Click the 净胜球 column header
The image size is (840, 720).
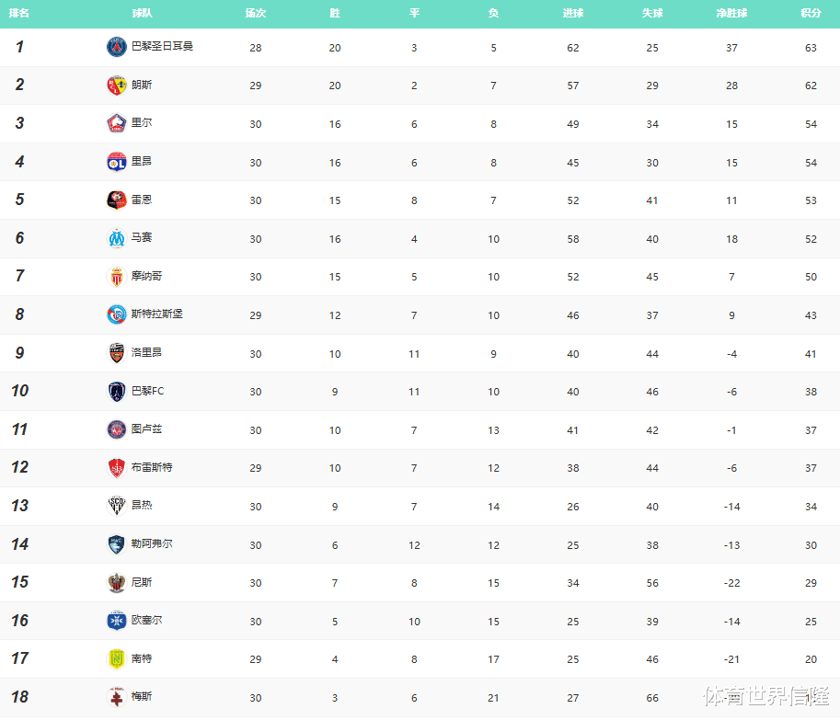pos(731,14)
